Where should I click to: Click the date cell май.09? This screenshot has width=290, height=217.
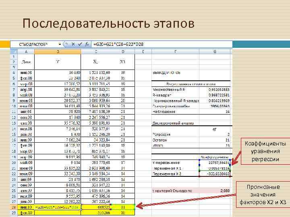(26, 163)
